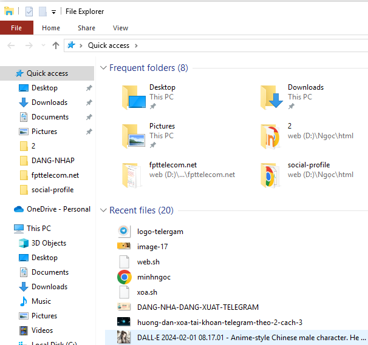This screenshot has height=345, width=368.
Task: Select the Desktop frequent folder tile icon
Action: [x=134, y=97]
